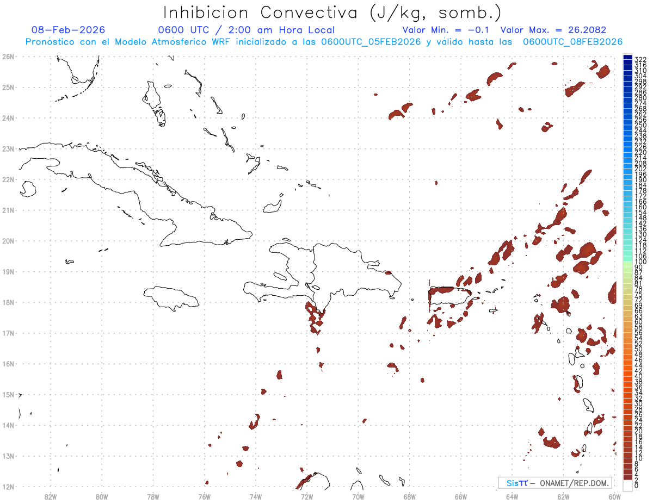
Task: Click the 25N latitude label
Action: (x=8, y=87)
